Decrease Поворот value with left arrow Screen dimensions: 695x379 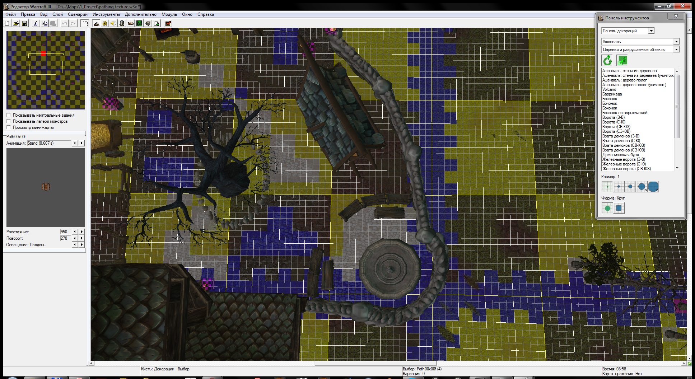75,238
